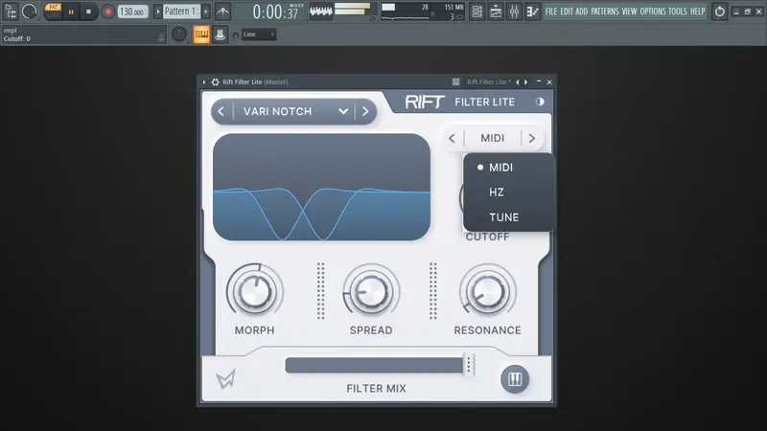
Task: Open the OPTIONS menu
Action: tap(653, 11)
